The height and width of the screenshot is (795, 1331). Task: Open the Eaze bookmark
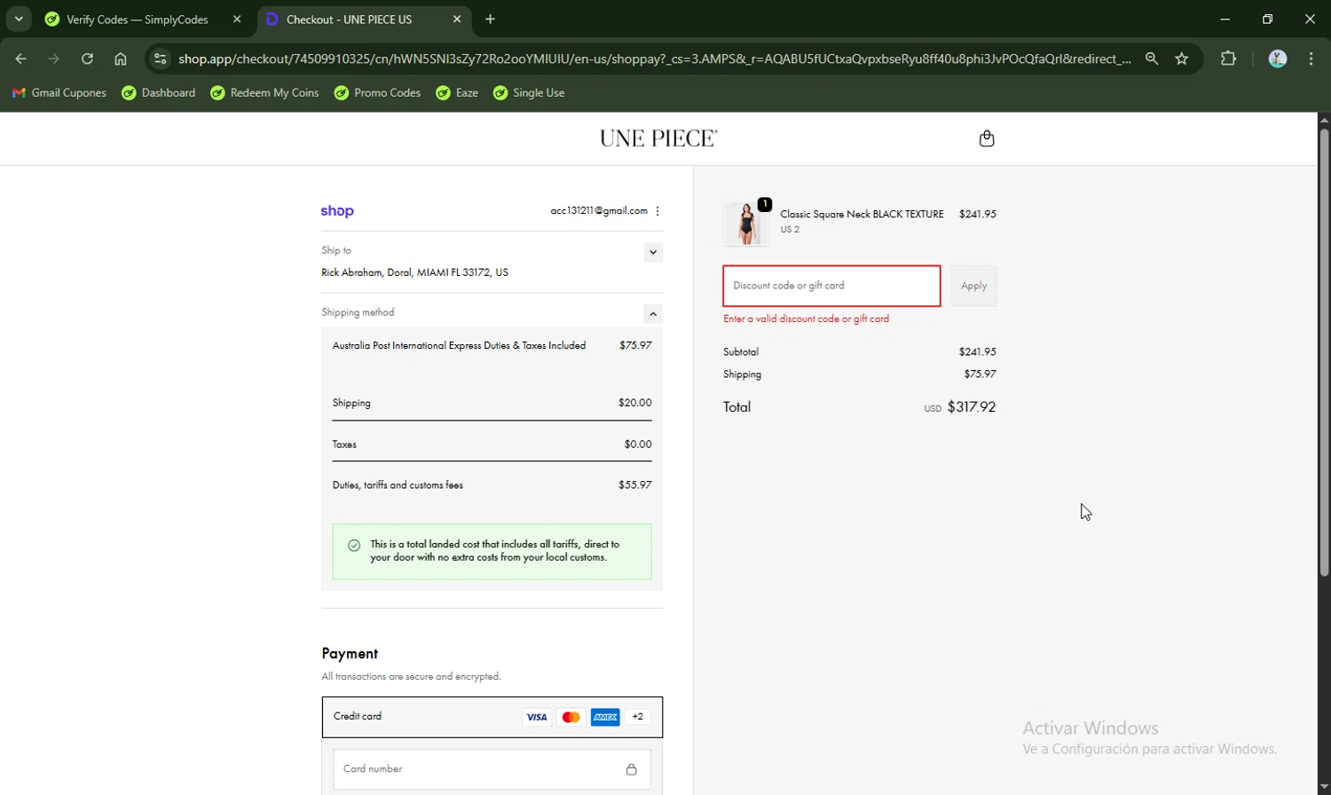[457, 92]
